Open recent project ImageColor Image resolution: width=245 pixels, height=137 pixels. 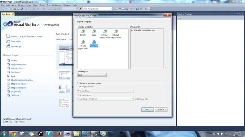coord(16,92)
